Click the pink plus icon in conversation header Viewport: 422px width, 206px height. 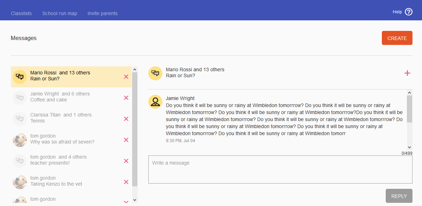coord(408,73)
